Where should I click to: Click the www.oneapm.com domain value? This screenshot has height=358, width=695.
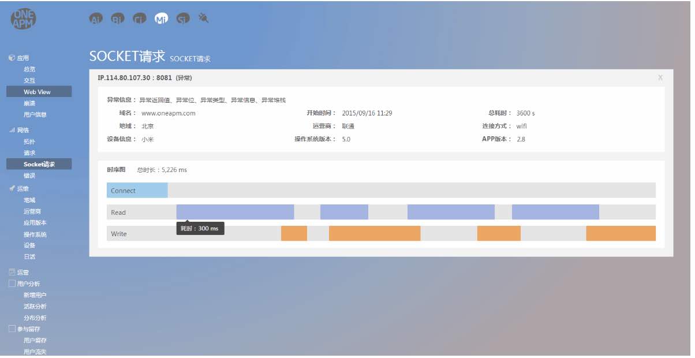click(169, 113)
